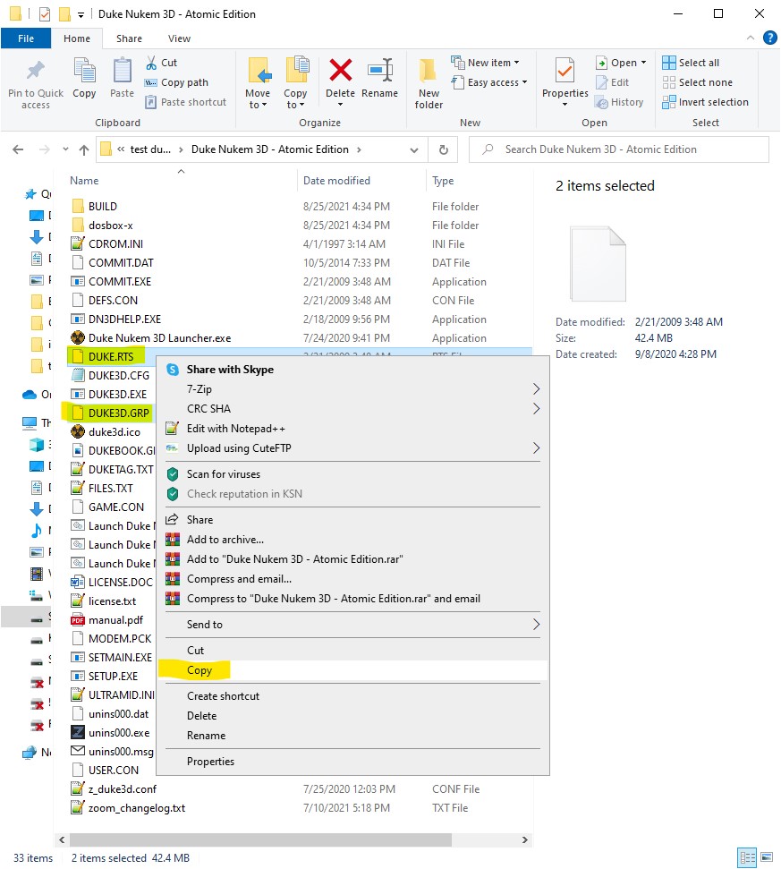Click the red Delete icon
This screenshot has width=781, height=869.
pos(340,71)
